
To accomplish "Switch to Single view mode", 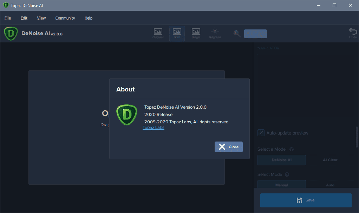I will [196, 33].
